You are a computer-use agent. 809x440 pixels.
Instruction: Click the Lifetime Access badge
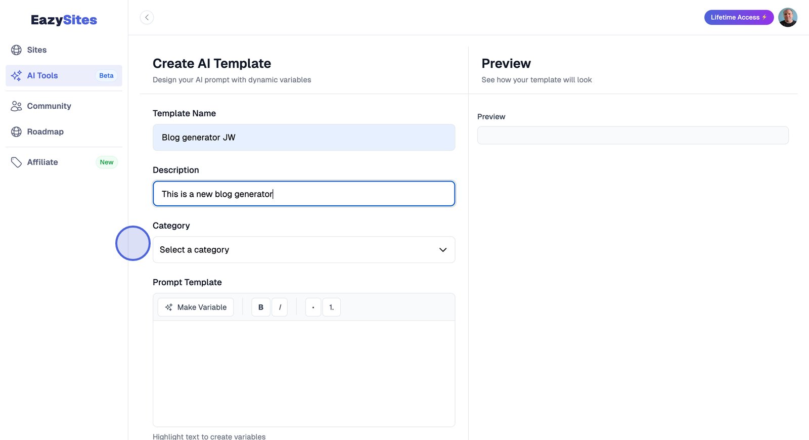(x=738, y=18)
